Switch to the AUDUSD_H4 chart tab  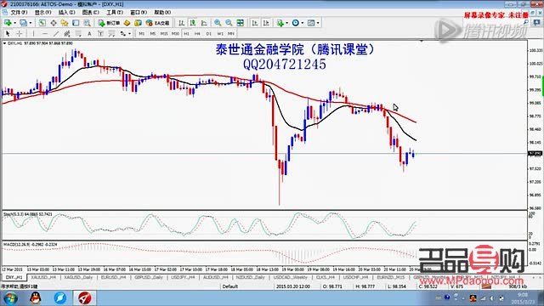pos(216,278)
